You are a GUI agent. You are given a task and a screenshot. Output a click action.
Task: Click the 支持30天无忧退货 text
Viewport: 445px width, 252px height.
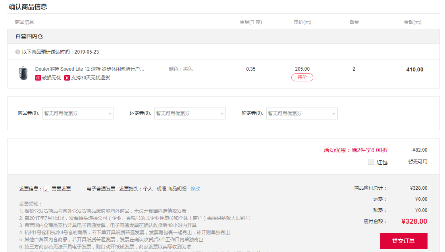(90, 78)
